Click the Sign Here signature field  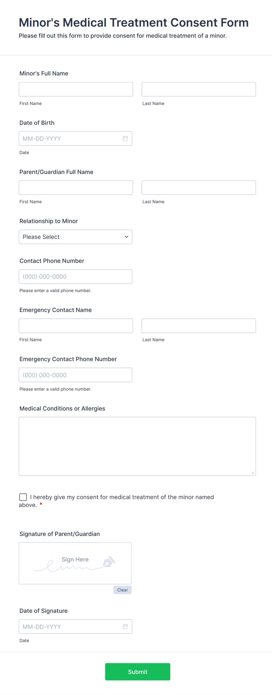tap(75, 563)
